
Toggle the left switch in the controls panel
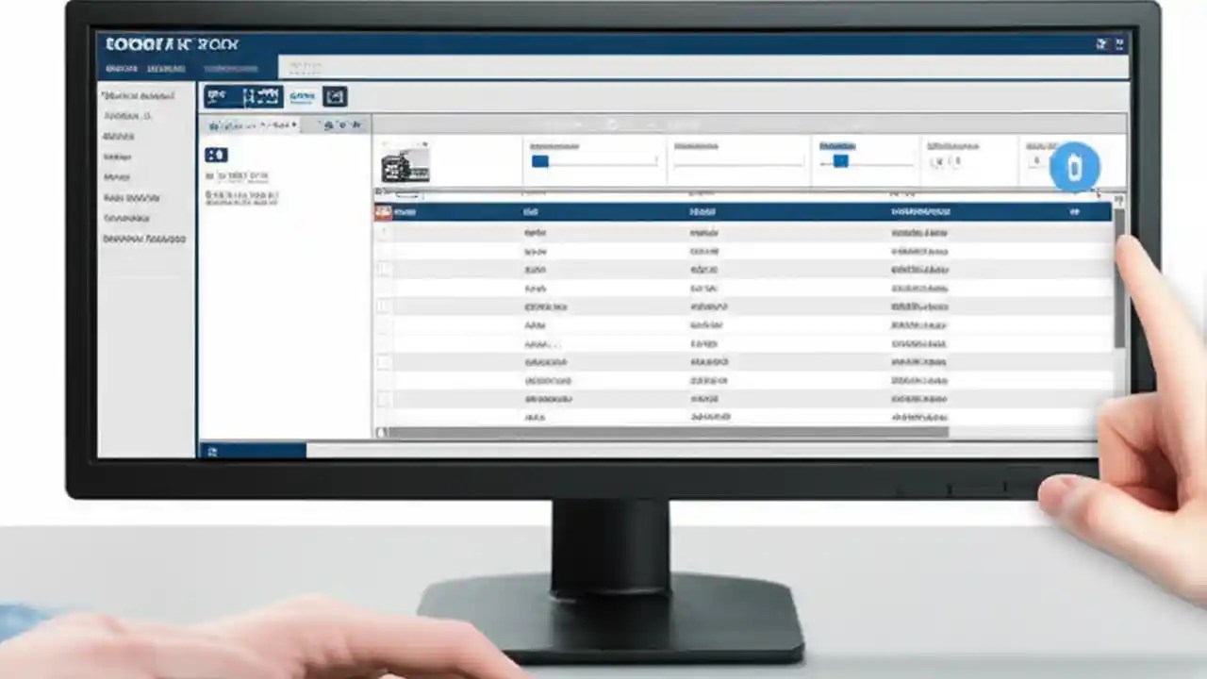[x=539, y=161]
